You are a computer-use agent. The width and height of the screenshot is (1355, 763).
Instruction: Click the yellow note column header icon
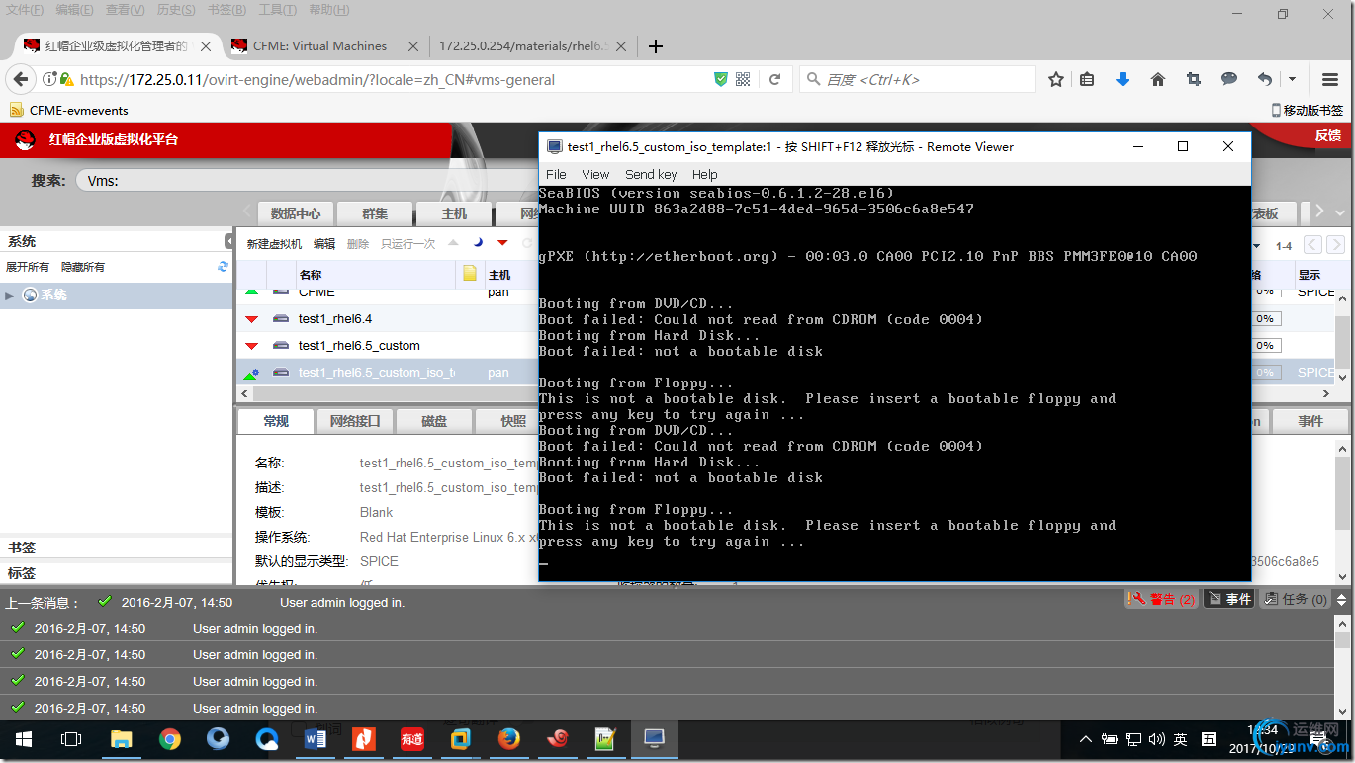click(470, 274)
